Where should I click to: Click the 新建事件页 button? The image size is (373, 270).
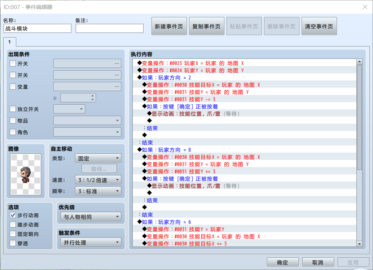tap(169, 26)
